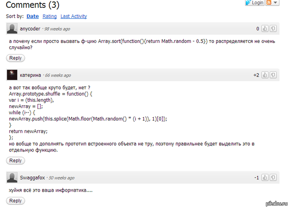Viewport: 290px width, 209px height.
Task: Open the RSS feed icon
Action: pyautogui.click(x=269, y=3)
